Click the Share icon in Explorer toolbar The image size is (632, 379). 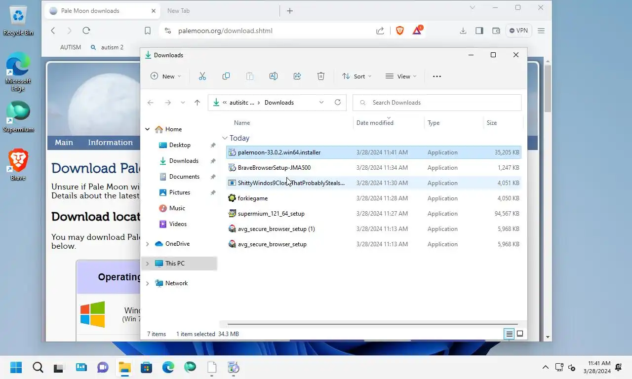click(297, 76)
